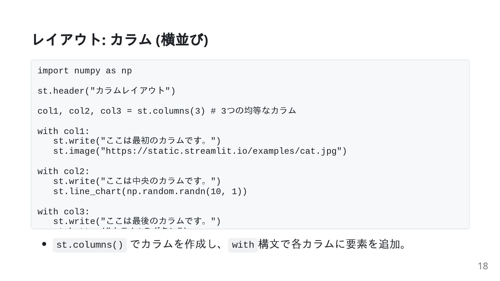The image size is (500, 281).
Task: Click the st.write line for 最初のカラム
Action: click(x=137, y=141)
